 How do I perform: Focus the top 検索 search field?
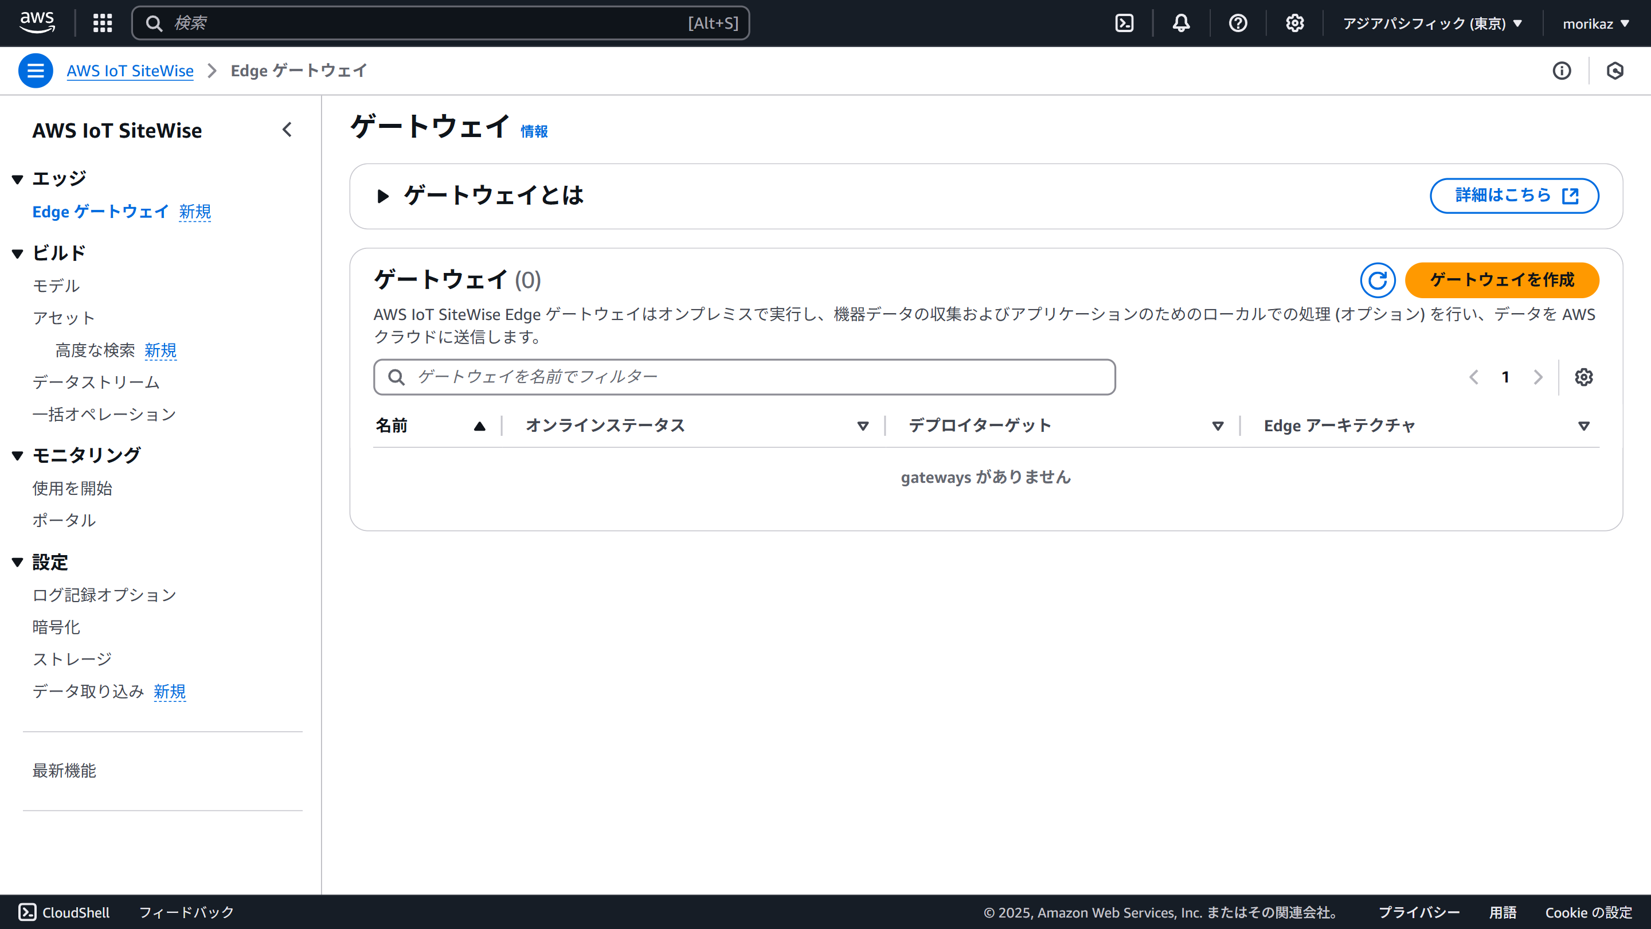point(441,23)
